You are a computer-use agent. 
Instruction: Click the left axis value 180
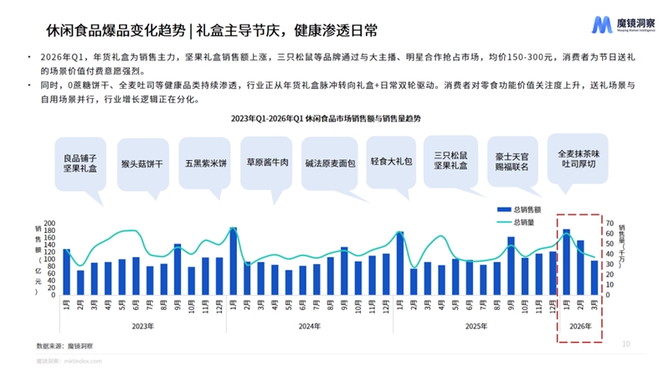[50, 230]
